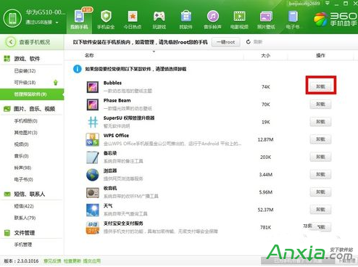Click 短信、联系人 section header
This screenshot has height=267, width=358.
pos(29,194)
